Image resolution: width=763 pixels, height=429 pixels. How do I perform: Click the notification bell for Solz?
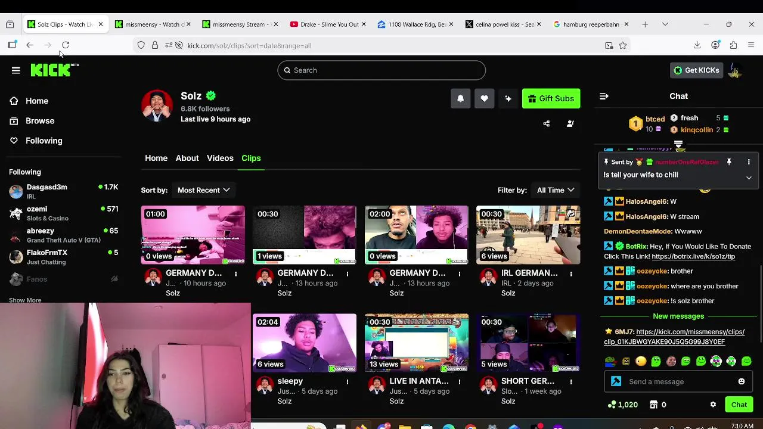[460, 99]
